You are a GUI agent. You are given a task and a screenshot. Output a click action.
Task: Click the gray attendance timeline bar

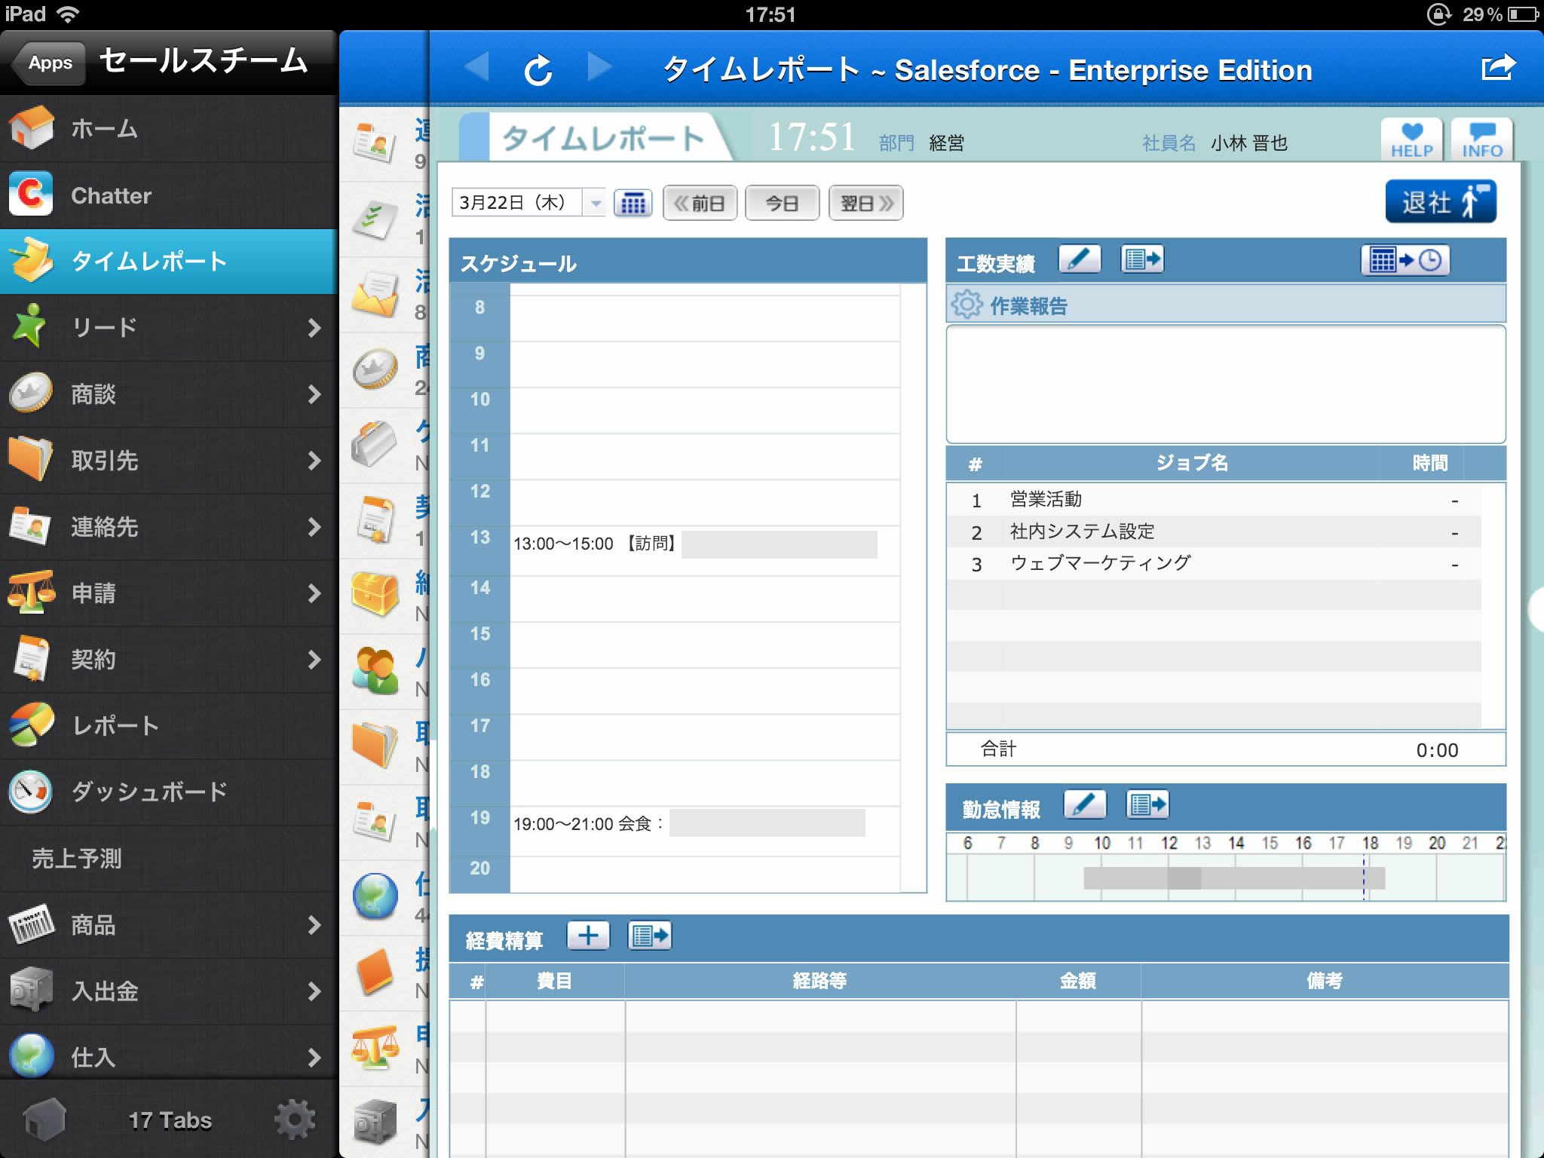(x=1234, y=878)
